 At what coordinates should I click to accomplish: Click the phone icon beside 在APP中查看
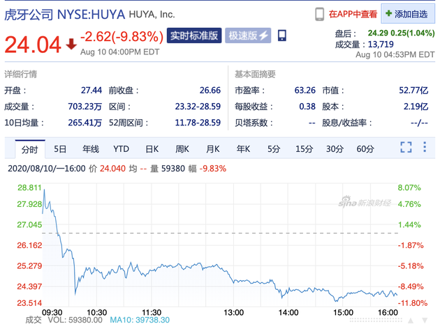tap(319, 14)
